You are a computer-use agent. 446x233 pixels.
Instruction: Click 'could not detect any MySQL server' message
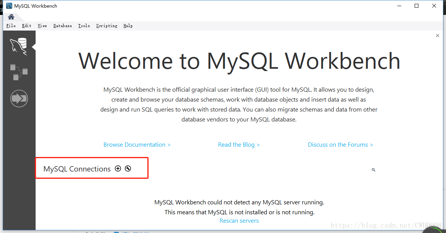pyautogui.click(x=239, y=202)
